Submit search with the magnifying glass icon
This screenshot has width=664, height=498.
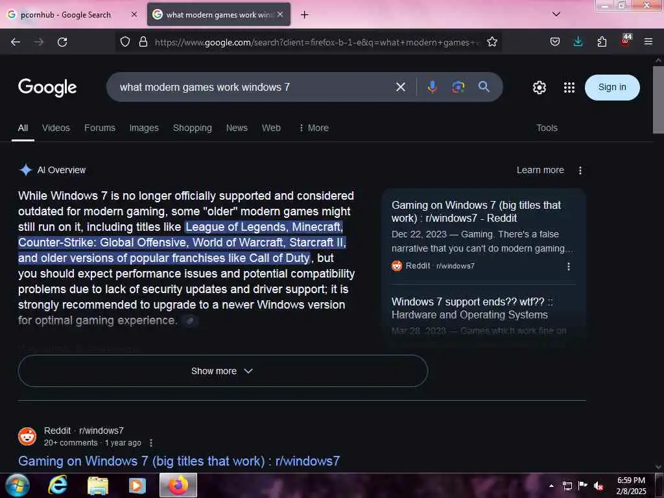point(484,87)
